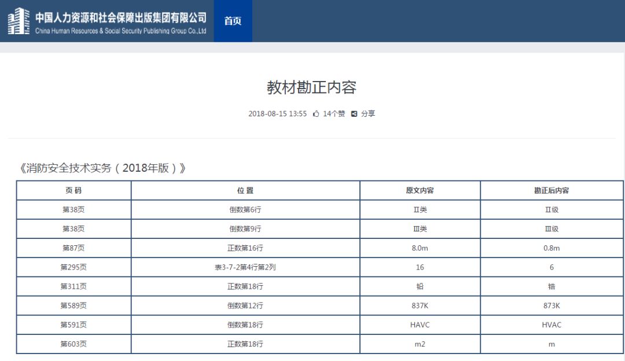Select 第38页 in the 倒数第6行 row

click(73, 209)
